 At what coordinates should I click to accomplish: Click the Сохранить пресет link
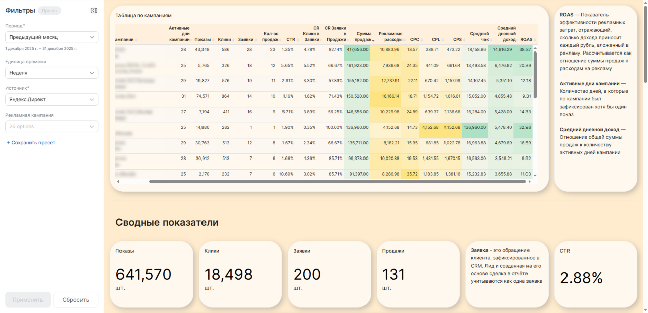click(x=31, y=143)
